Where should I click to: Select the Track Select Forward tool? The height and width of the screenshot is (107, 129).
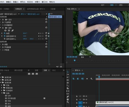(68, 74)
